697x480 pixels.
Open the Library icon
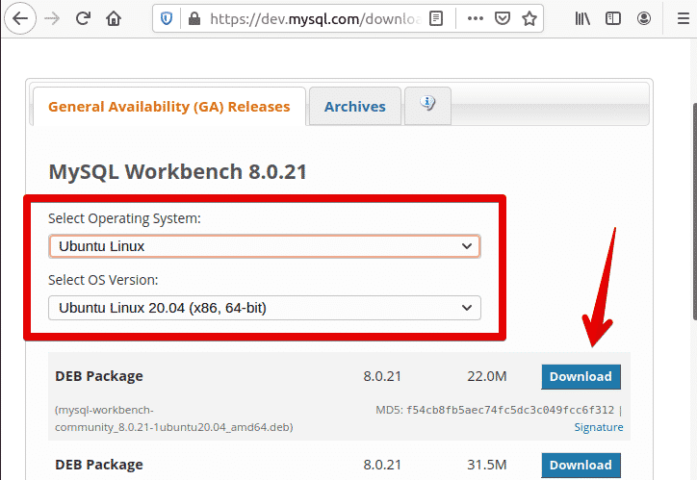582,18
